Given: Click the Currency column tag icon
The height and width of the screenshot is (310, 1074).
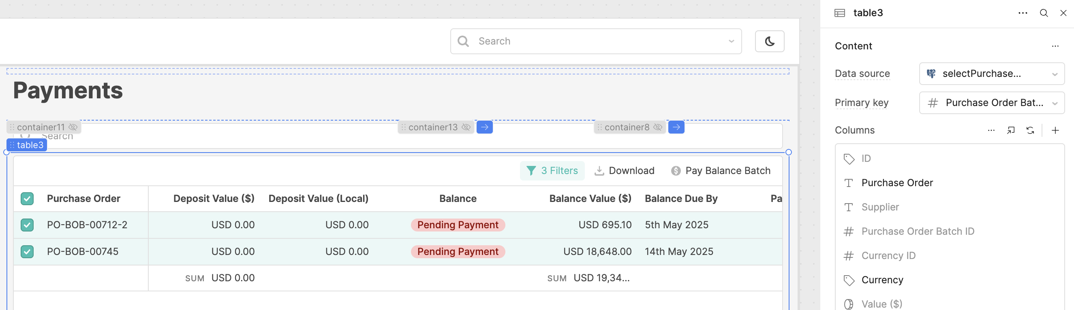Looking at the screenshot, I should (848, 280).
